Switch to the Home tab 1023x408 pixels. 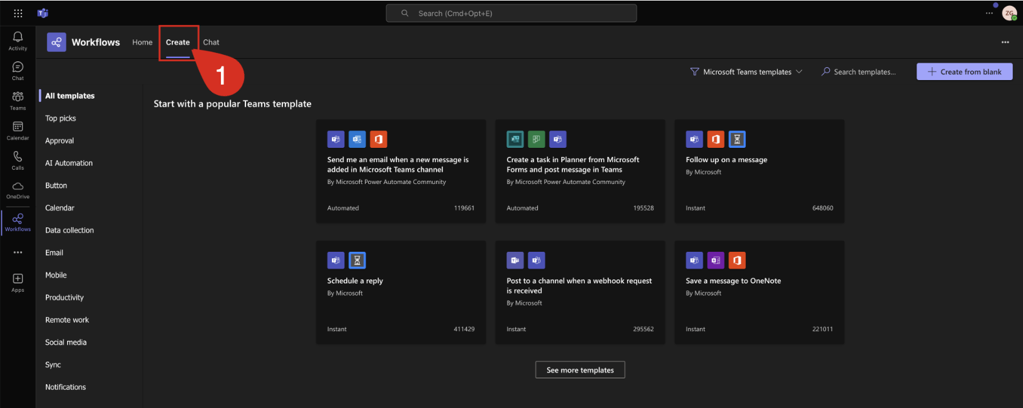[142, 42]
